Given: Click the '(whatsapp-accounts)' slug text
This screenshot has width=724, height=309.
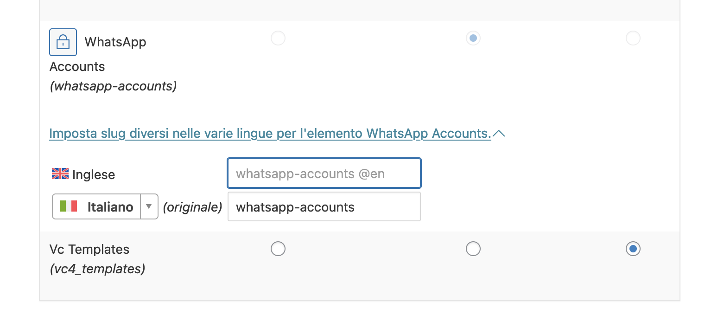Looking at the screenshot, I should pos(113,86).
